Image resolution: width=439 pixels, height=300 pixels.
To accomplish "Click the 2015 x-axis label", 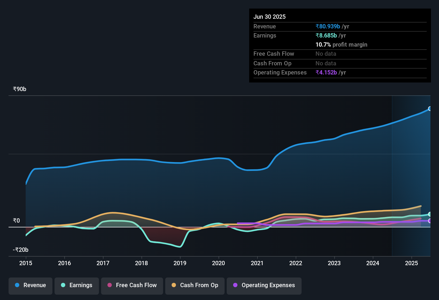I will [x=26, y=263].
